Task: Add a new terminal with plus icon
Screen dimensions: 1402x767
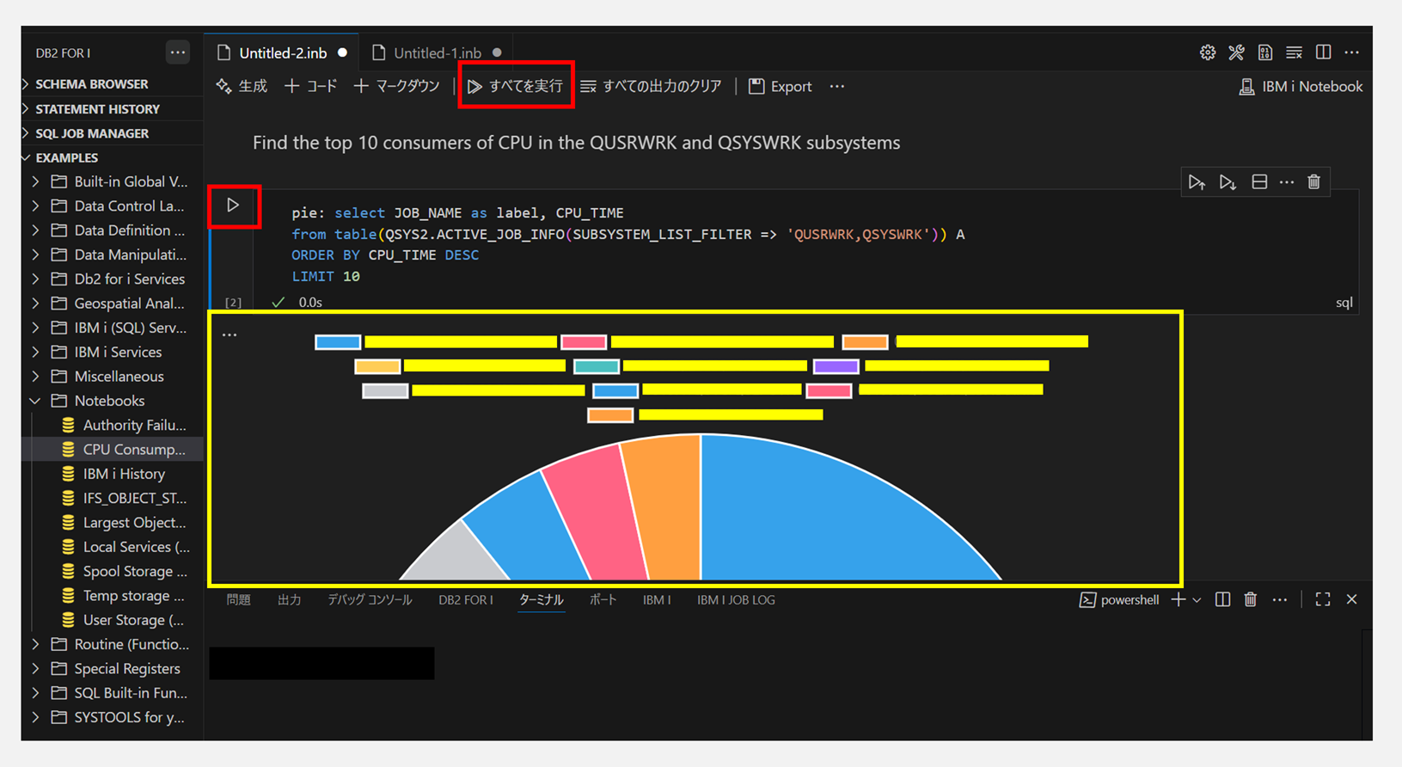Action: [1178, 599]
